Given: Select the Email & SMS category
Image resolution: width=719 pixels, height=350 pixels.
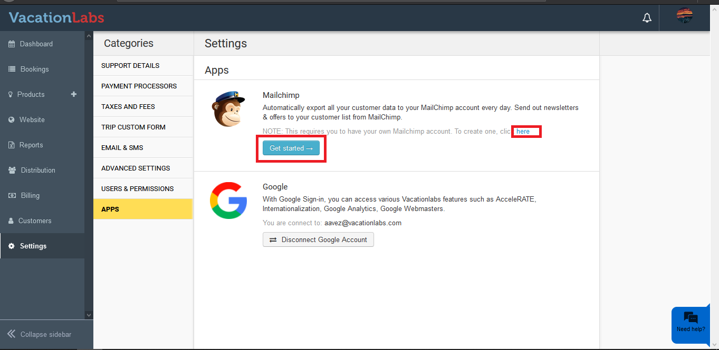Looking at the screenshot, I should (143, 147).
